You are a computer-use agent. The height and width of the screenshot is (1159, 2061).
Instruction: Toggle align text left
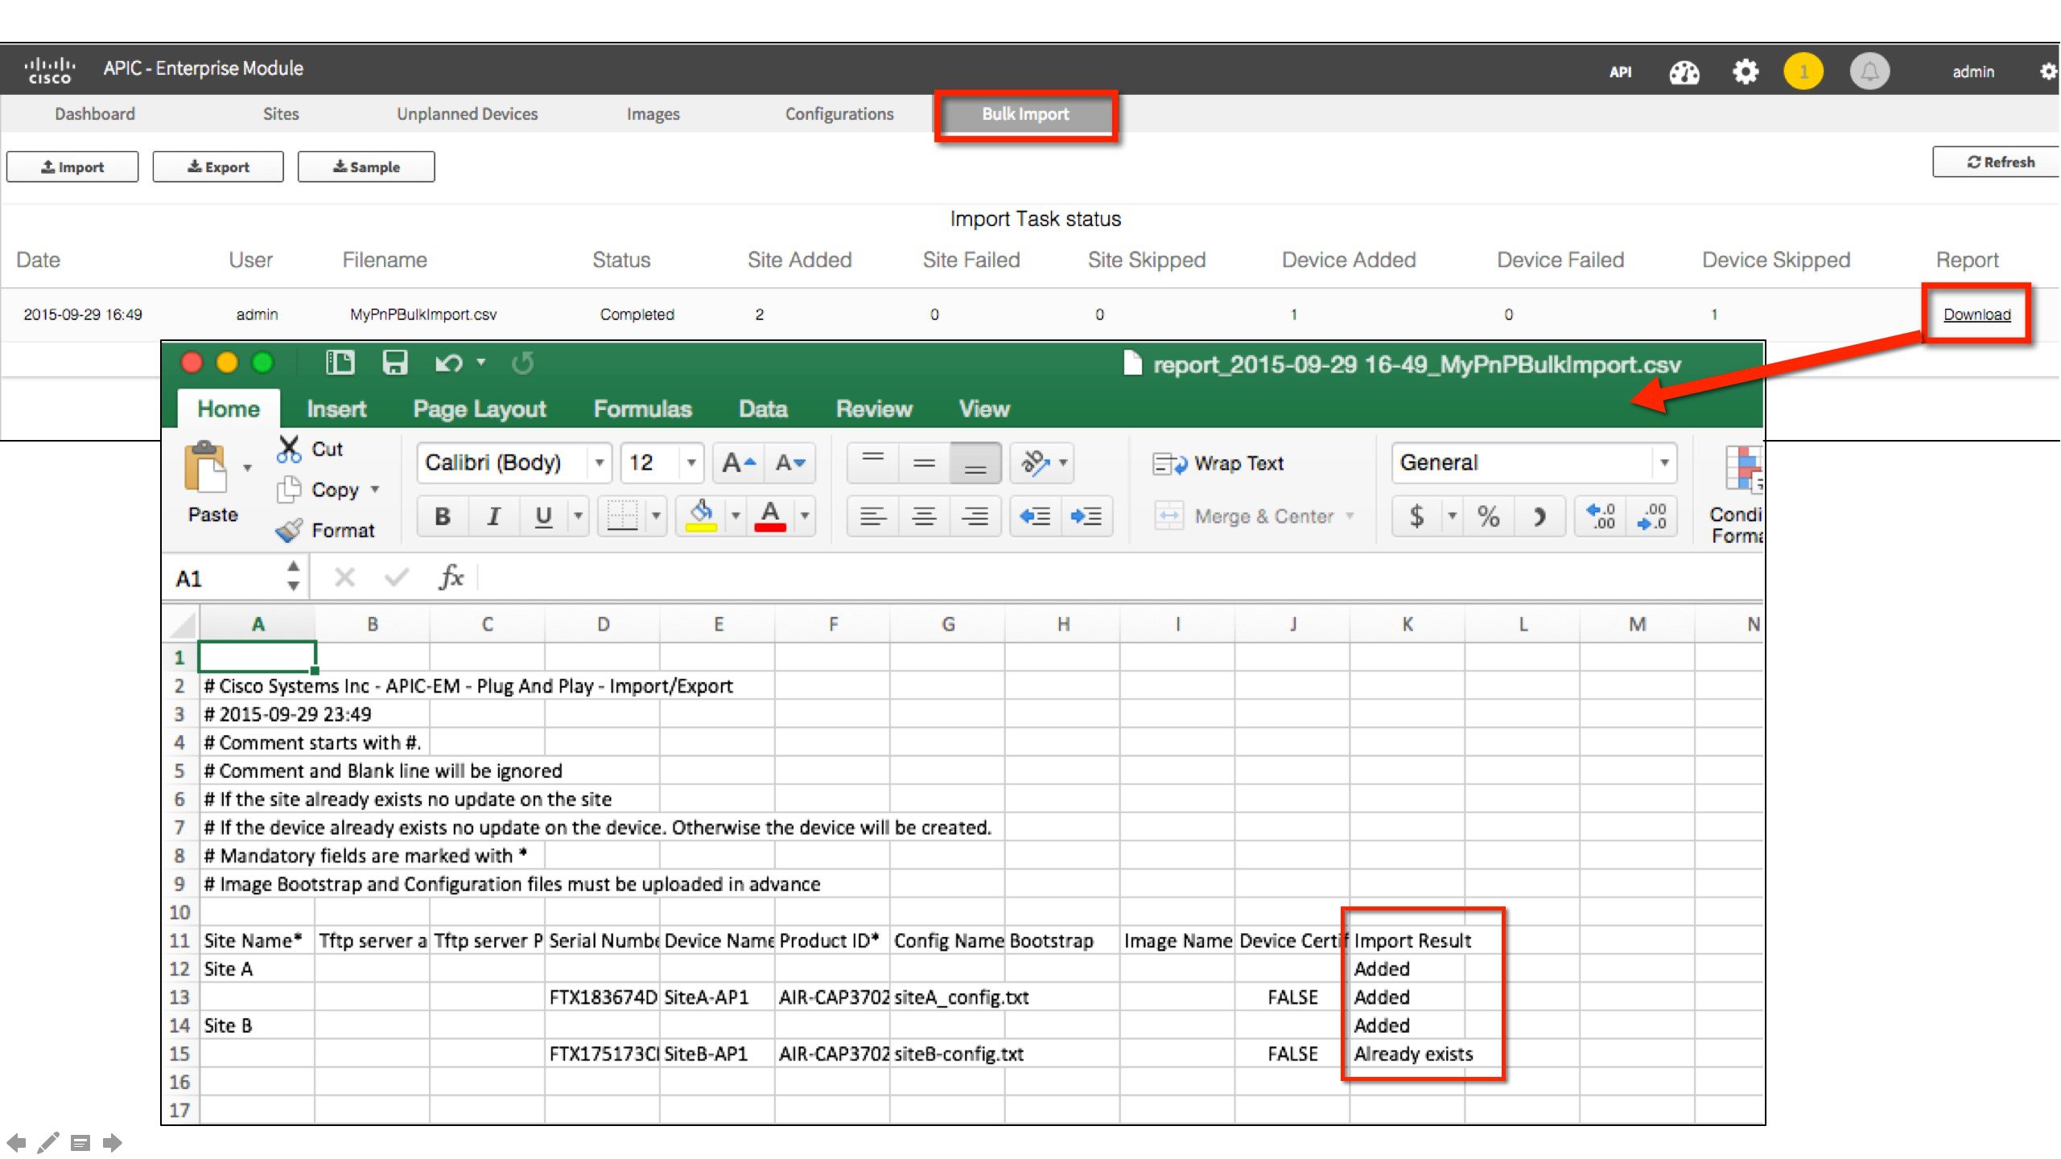click(872, 516)
